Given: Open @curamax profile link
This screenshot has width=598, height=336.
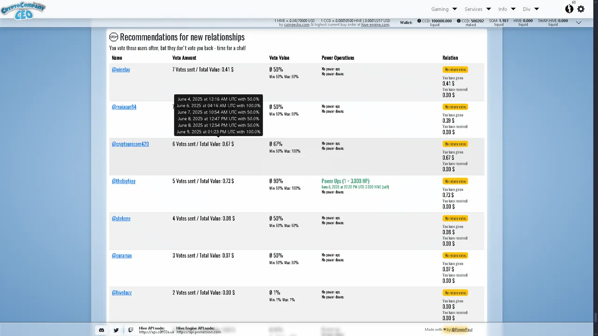Looking at the screenshot, I should point(121,256).
